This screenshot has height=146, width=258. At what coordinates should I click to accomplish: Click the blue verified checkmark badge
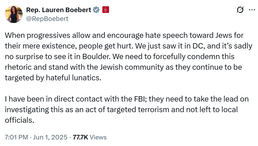click(96, 10)
